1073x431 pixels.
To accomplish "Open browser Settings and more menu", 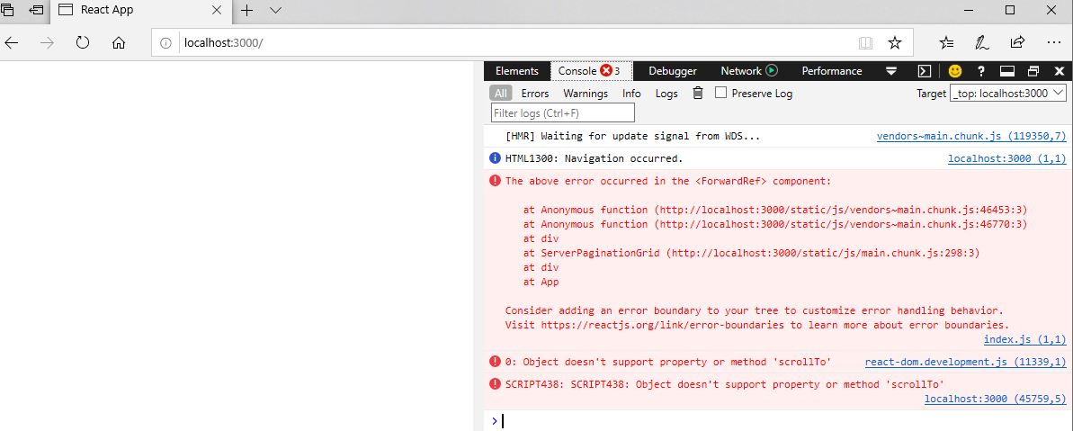I will tap(1054, 42).
